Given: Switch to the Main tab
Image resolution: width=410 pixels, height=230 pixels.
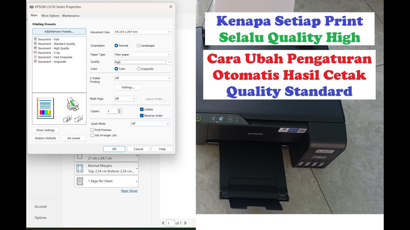Looking at the screenshot, I should [x=34, y=15].
